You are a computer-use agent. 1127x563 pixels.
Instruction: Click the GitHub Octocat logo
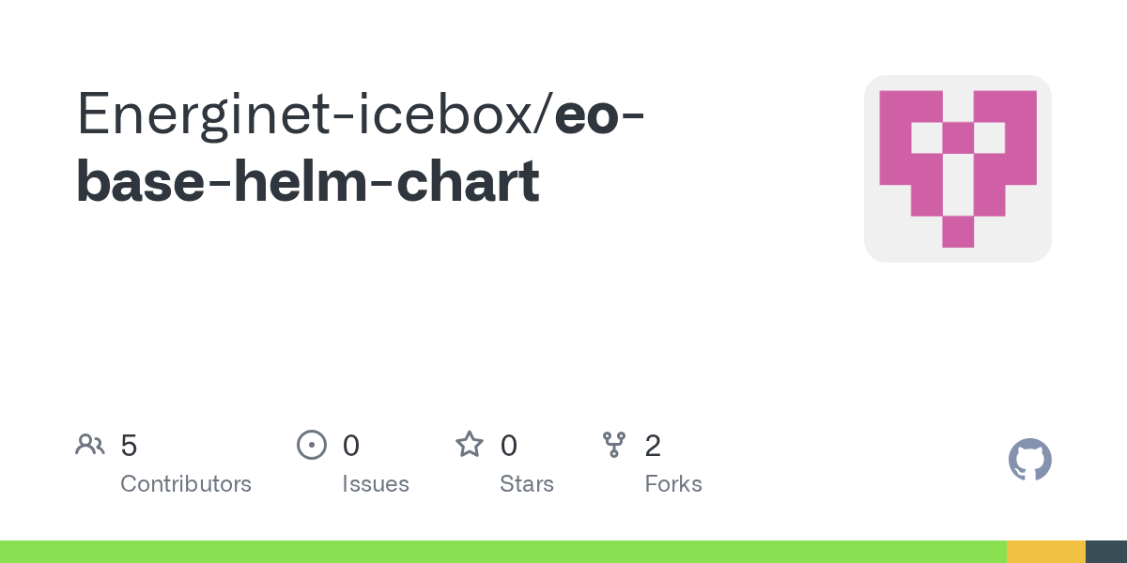pyautogui.click(x=1030, y=460)
